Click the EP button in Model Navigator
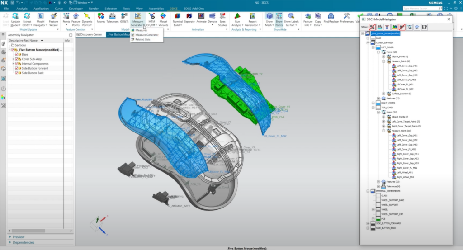Viewport: 463px width, 250px height. 424,27
